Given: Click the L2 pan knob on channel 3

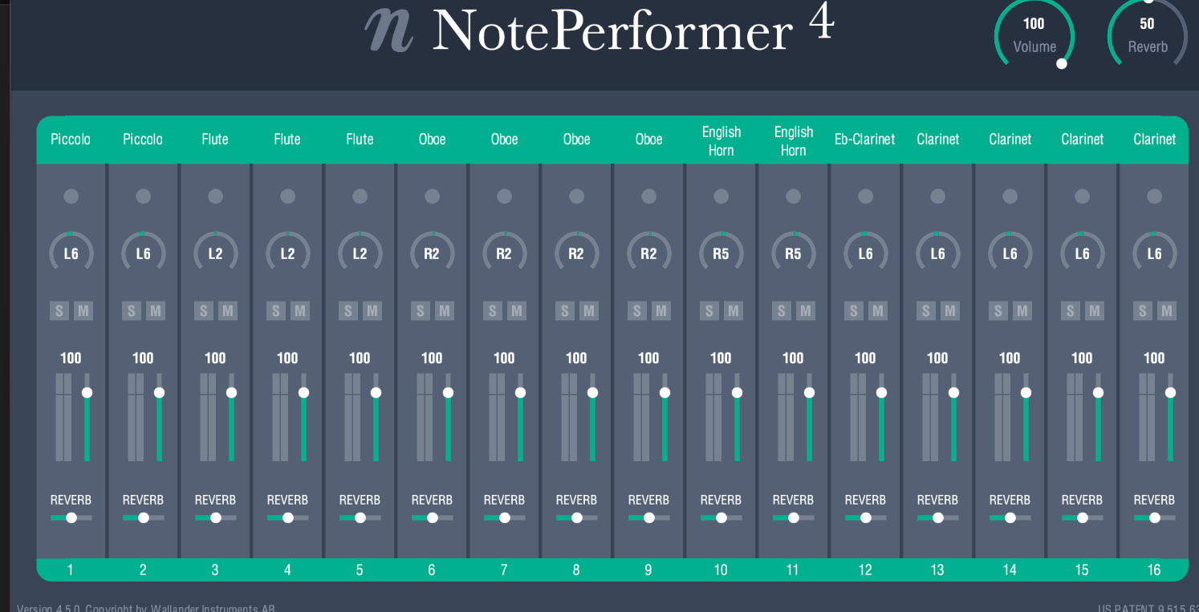Looking at the screenshot, I should 216,253.
